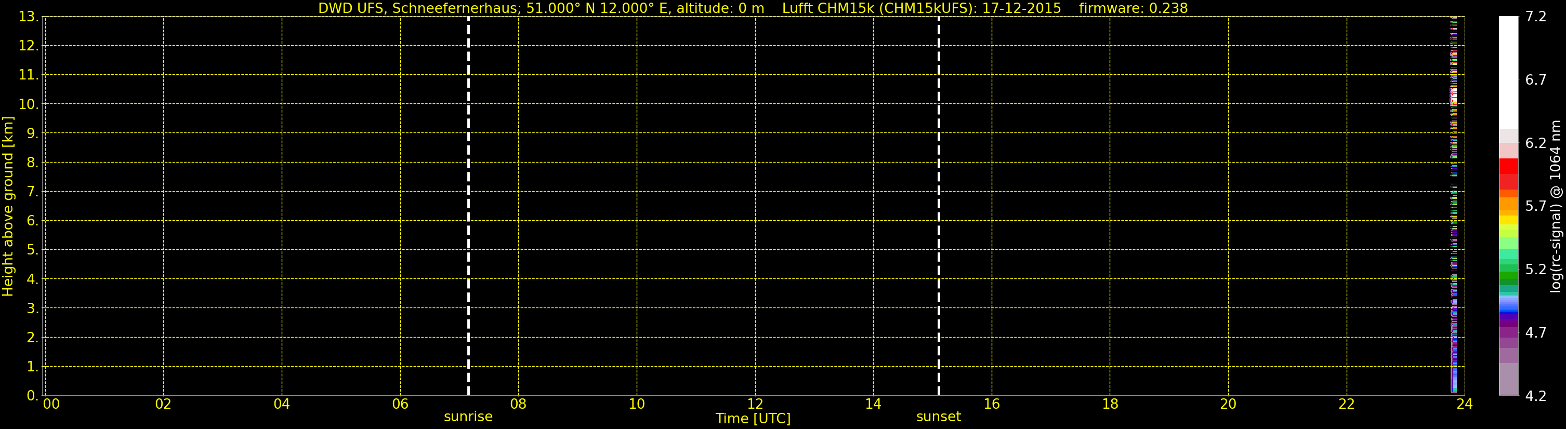
Task: Click the colorbar tick label 6.7
Action: point(1536,79)
